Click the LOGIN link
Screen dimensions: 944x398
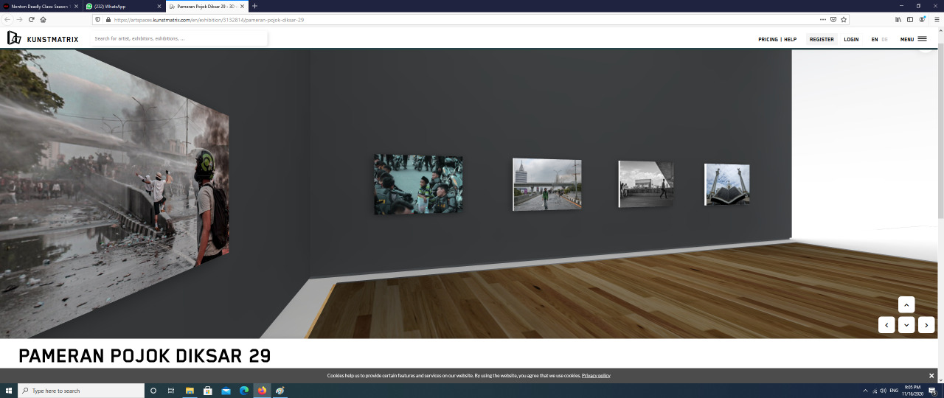(x=851, y=40)
